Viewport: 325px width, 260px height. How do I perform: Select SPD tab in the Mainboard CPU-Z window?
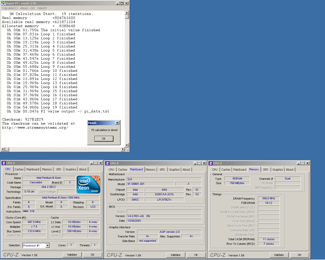[162, 170]
